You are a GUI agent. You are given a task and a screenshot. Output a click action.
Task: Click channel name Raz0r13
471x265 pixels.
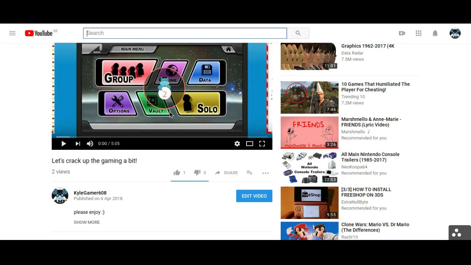coord(350,237)
